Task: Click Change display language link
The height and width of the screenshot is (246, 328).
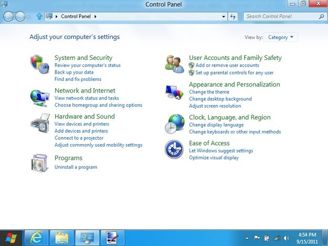Action: [x=216, y=125]
